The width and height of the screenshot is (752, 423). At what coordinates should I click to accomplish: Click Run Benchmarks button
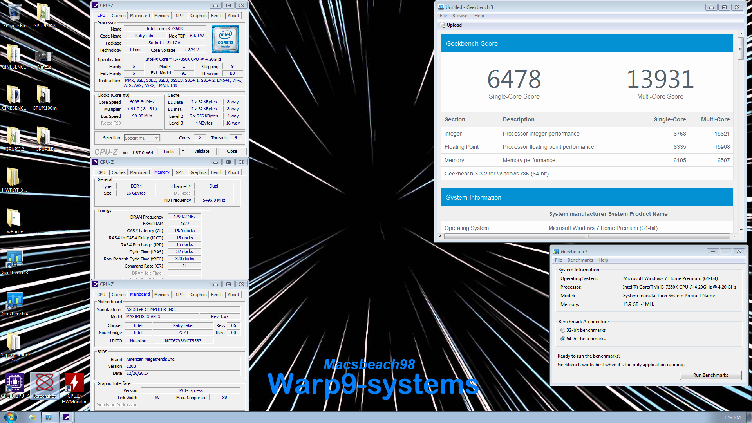(710, 375)
